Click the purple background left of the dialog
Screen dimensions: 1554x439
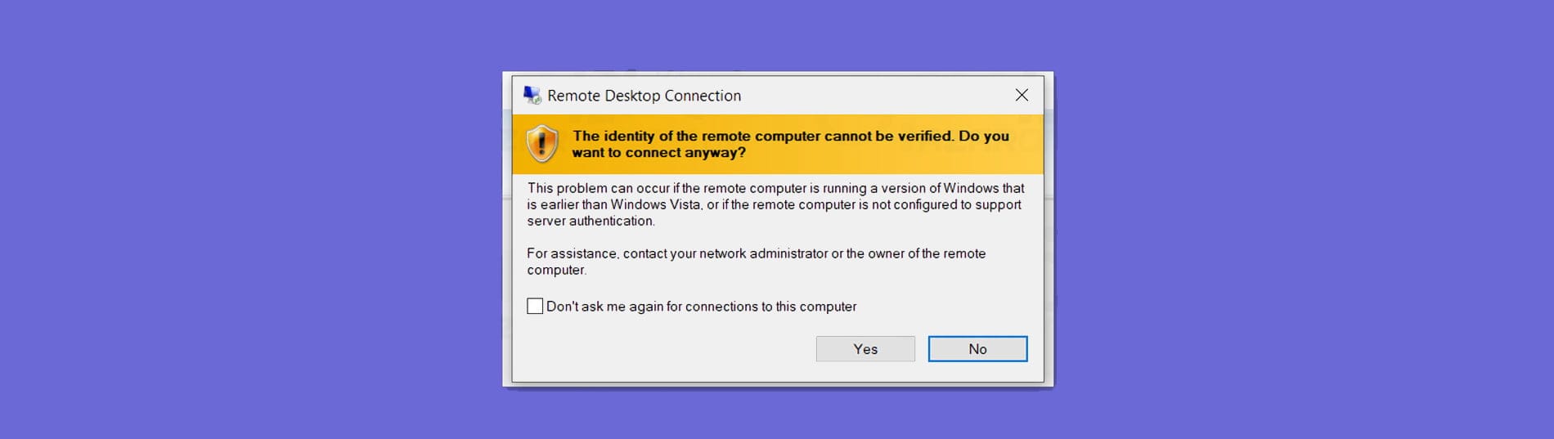245,221
